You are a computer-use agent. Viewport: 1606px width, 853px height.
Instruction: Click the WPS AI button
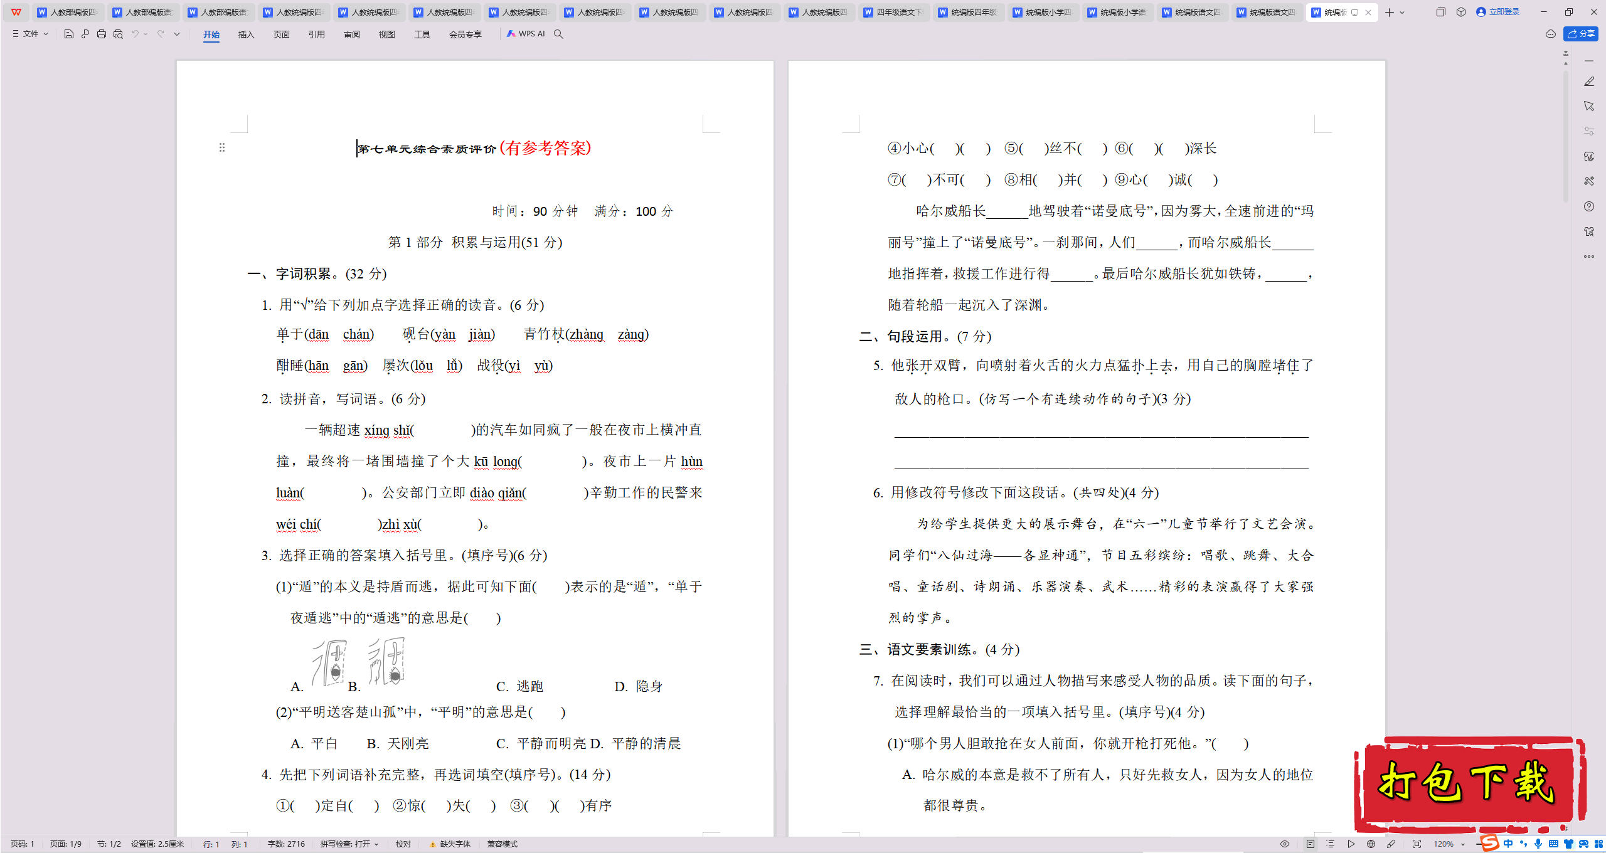tap(526, 34)
